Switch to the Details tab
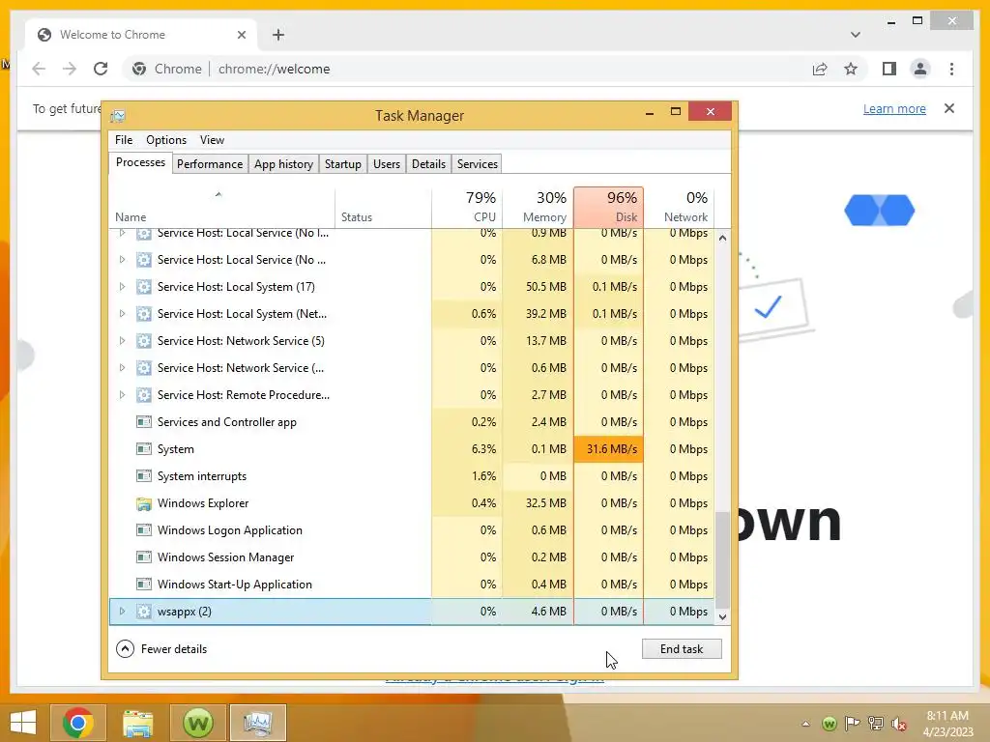Screen dimensions: 990x742 (428, 164)
